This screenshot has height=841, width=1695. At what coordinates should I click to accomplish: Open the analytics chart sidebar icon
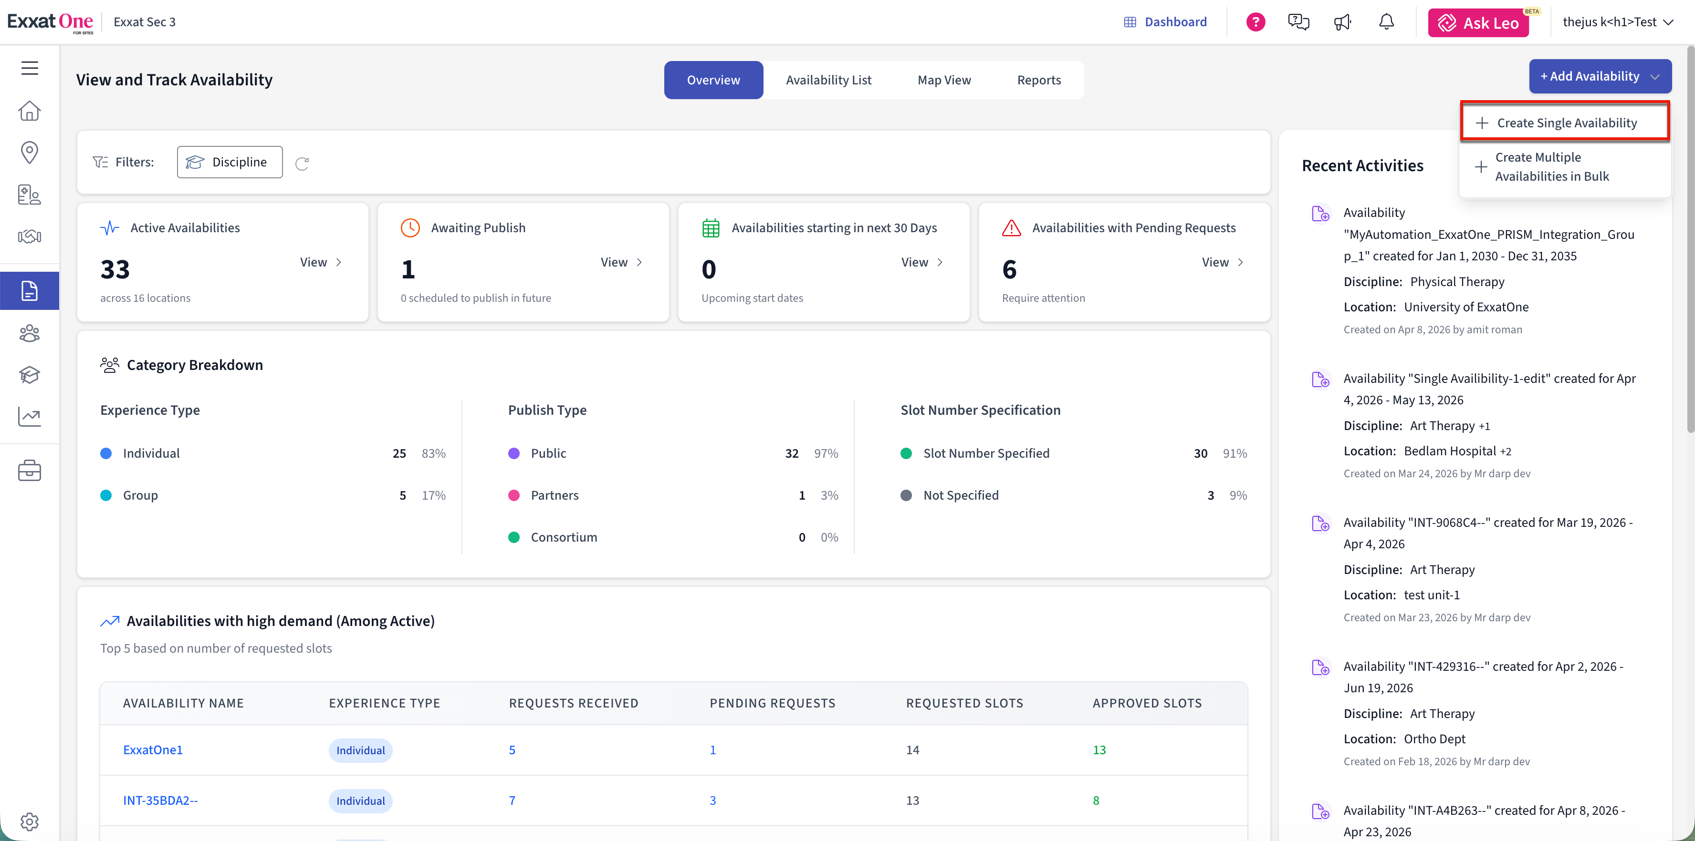tap(30, 416)
